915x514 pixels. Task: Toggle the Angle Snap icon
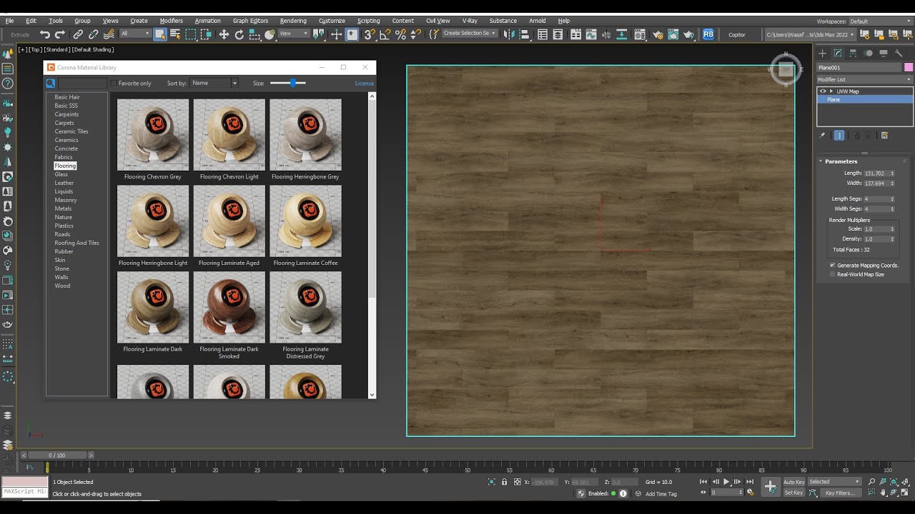click(385, 34)
